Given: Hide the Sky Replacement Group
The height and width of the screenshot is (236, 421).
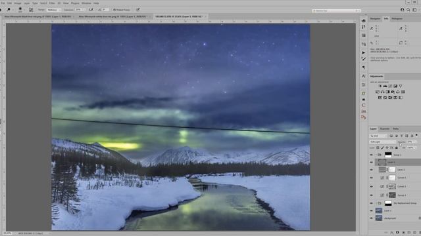Looking at the screenshot, I should 371,203.
